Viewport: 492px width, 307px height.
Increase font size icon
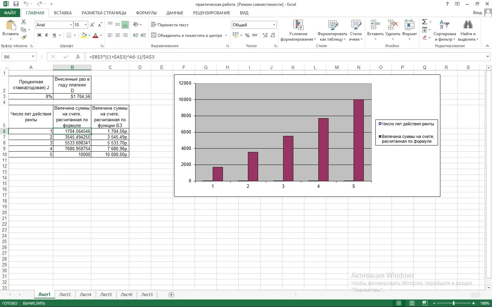click(92, 25)
